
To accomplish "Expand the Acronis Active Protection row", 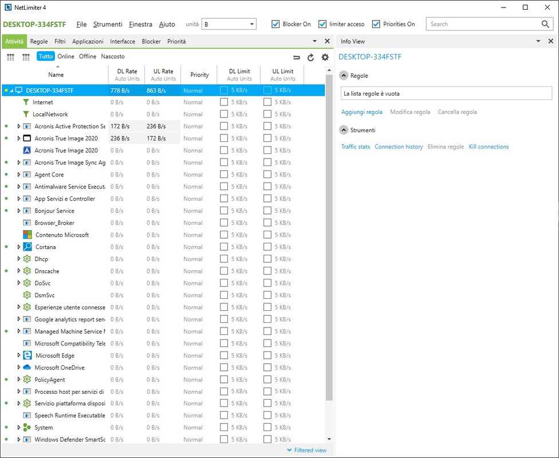I will point(18,126).
